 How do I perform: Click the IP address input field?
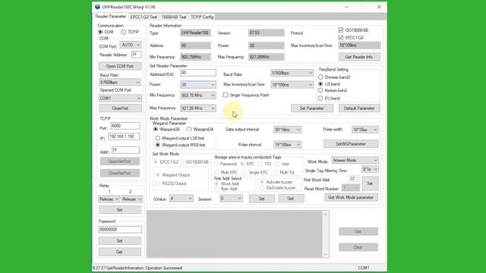pyautogui.click(x=124, y=136)
